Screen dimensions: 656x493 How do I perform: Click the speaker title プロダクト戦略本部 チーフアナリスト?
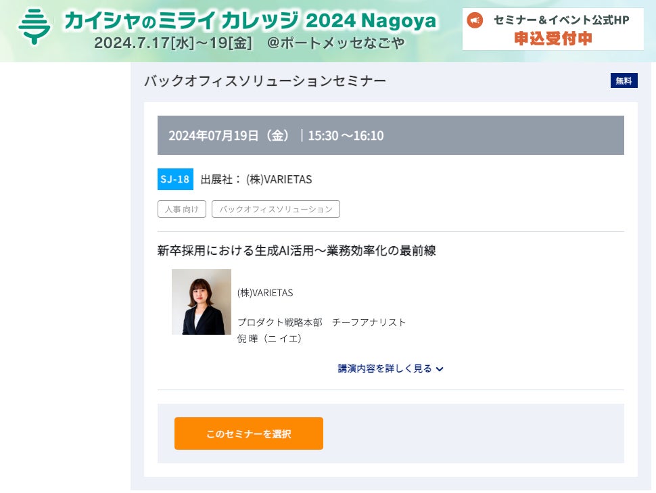point(321,322)
